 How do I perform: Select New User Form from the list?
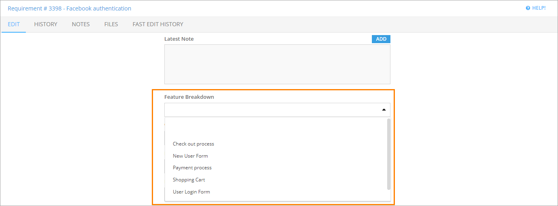tap(190, 156)
